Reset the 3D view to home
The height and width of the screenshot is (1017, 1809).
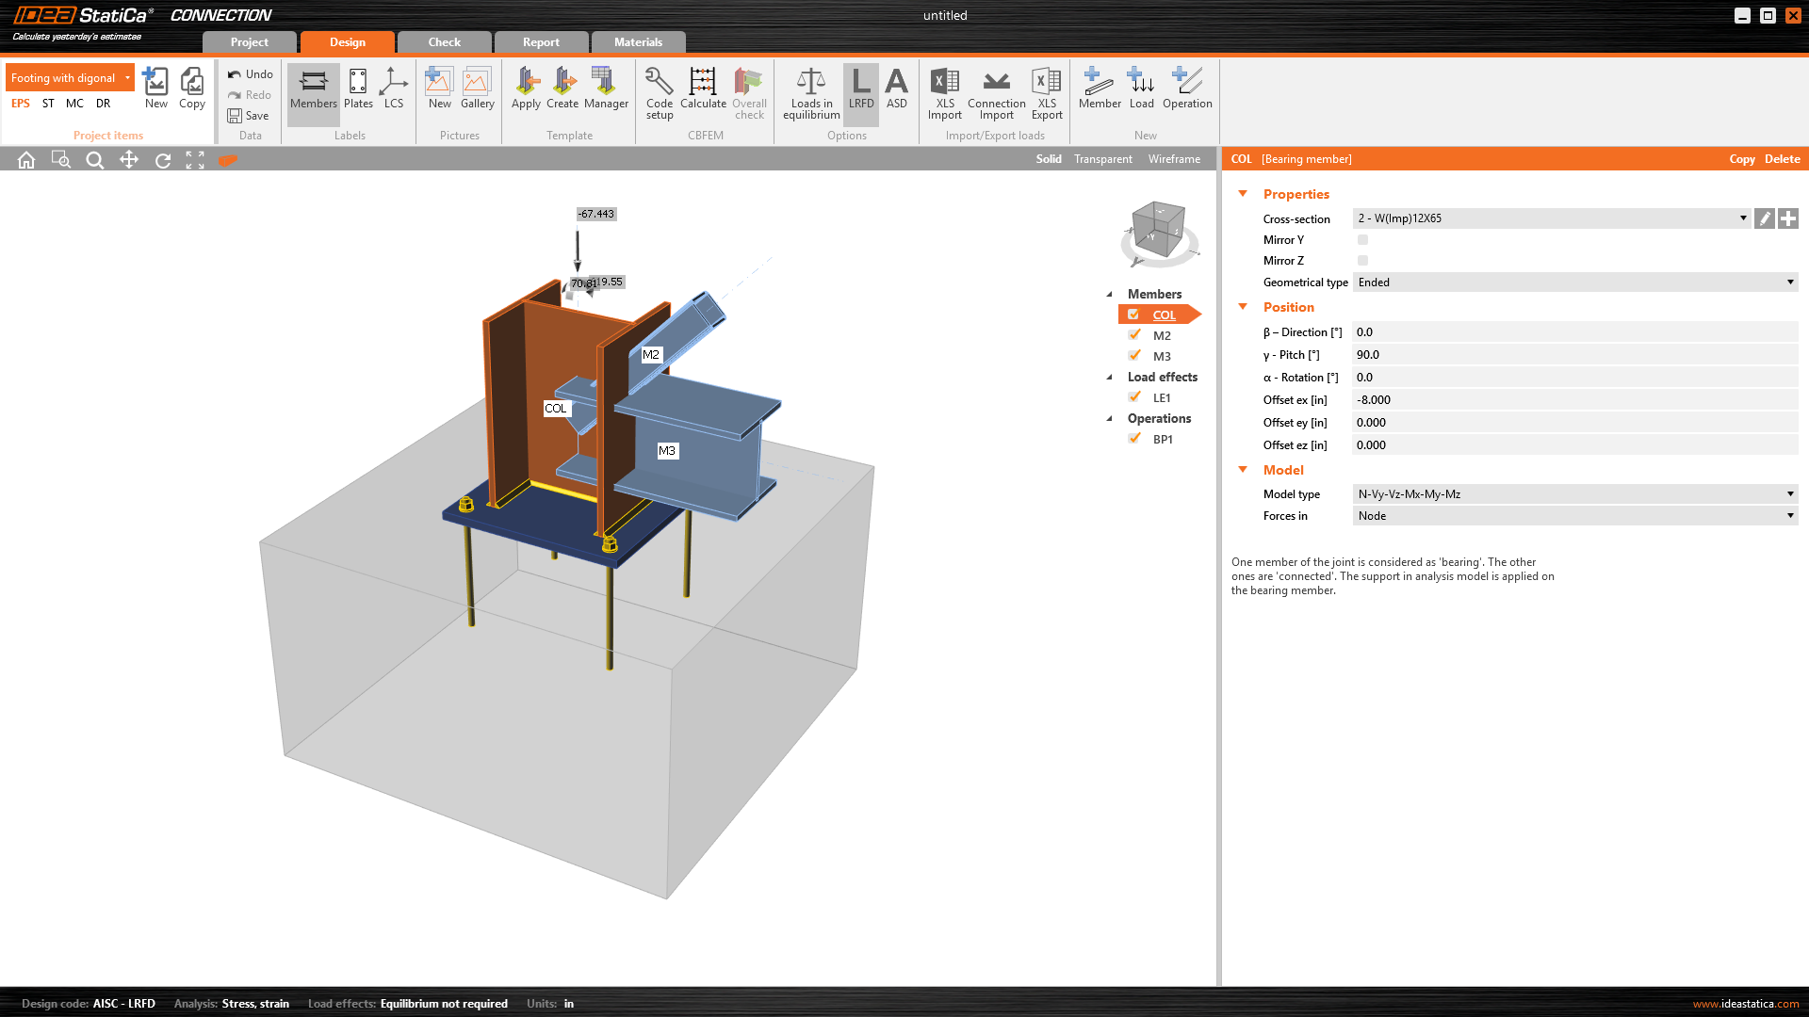25,159
